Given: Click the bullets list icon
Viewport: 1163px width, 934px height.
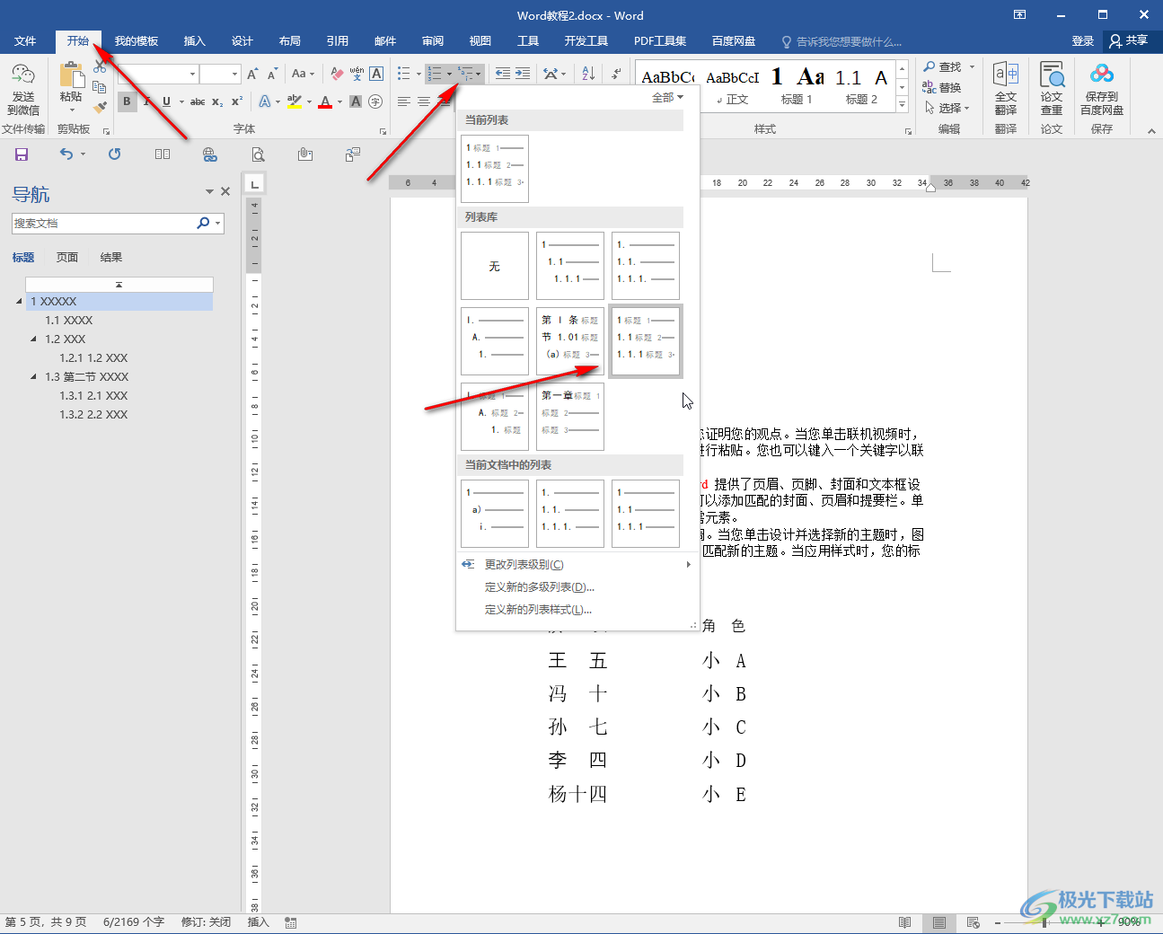Looking at the screenshot, I should click(x=404, y=74).
